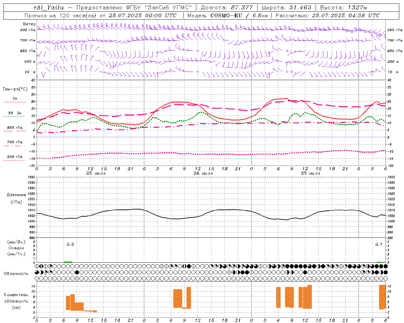Click the elevation text Высота: 1327м
The image size is (404, 323).
click(343, 8)
